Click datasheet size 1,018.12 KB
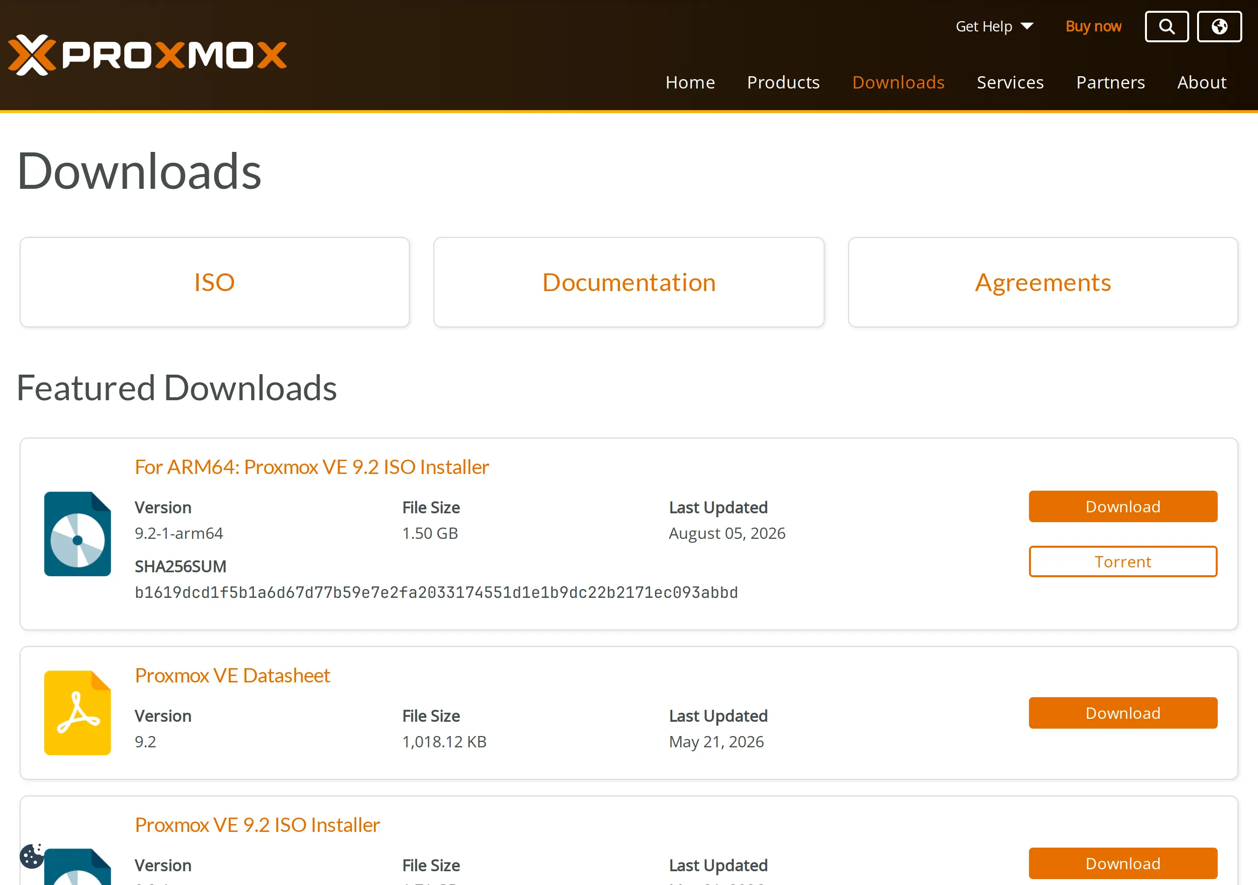Viewport: 1258px width, 885px height. (x=444, y=741)
